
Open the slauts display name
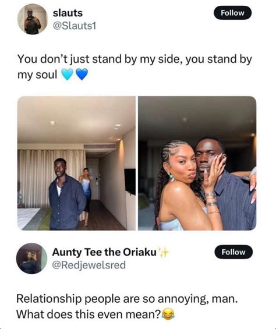point(68,13)
